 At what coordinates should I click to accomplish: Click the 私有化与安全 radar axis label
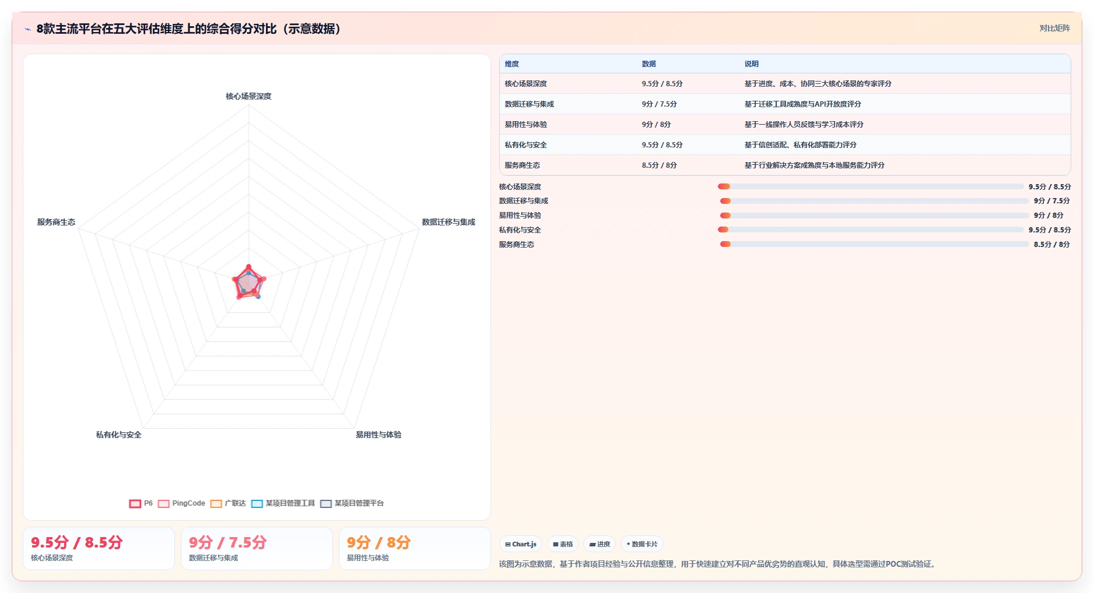point(119,435)
